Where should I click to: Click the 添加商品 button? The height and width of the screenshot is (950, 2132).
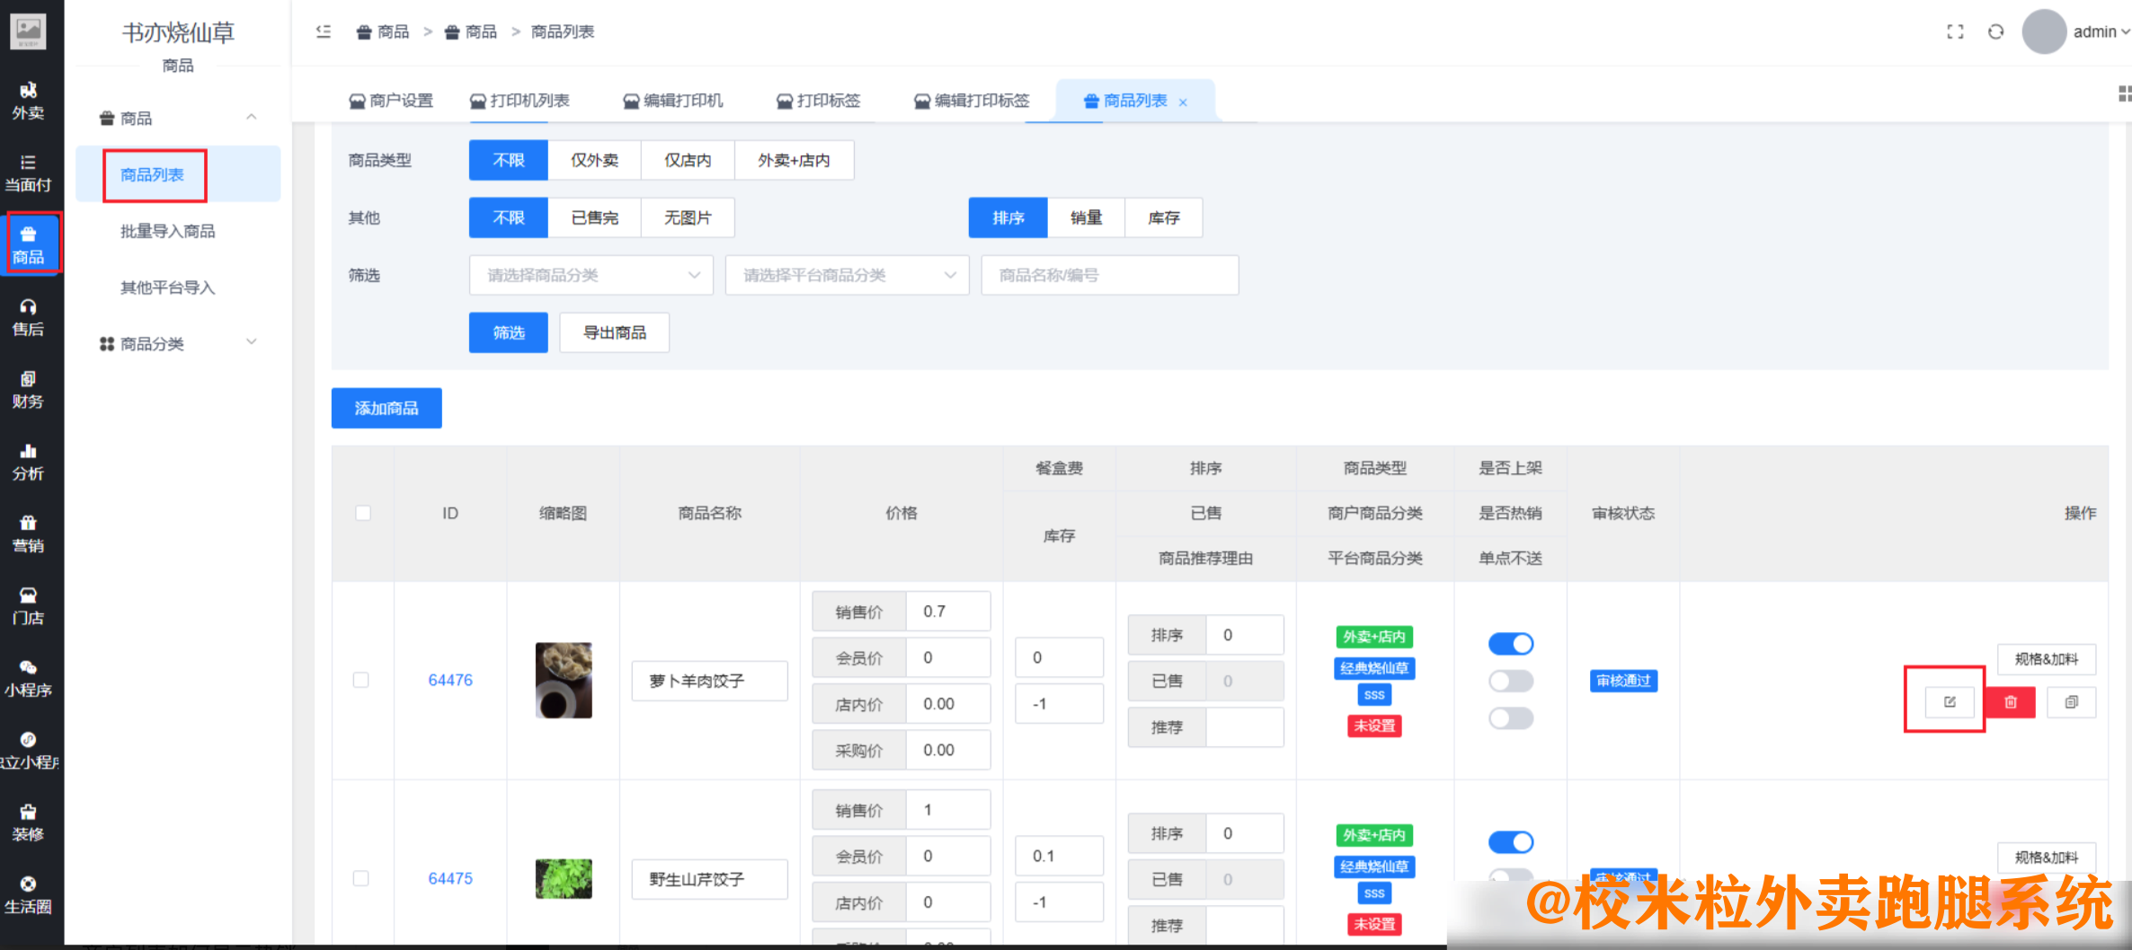coord(386,408)
